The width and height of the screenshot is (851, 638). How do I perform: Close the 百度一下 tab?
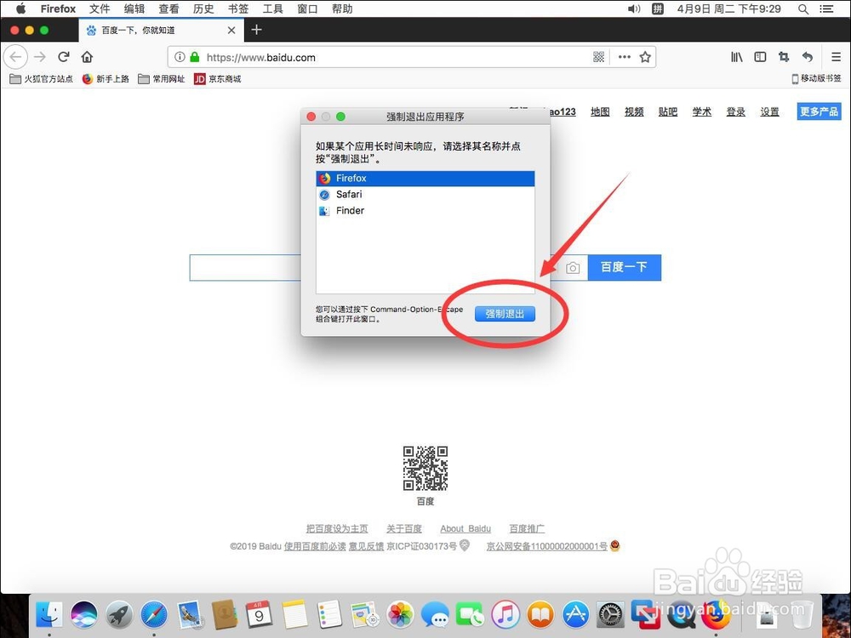tap(231, 31)
